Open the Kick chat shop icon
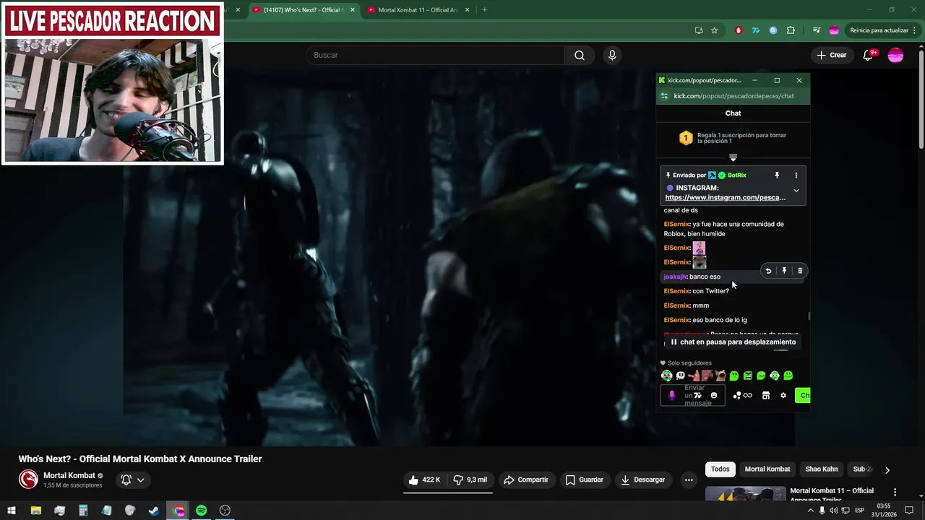925x520 pixels. point(765,395)
